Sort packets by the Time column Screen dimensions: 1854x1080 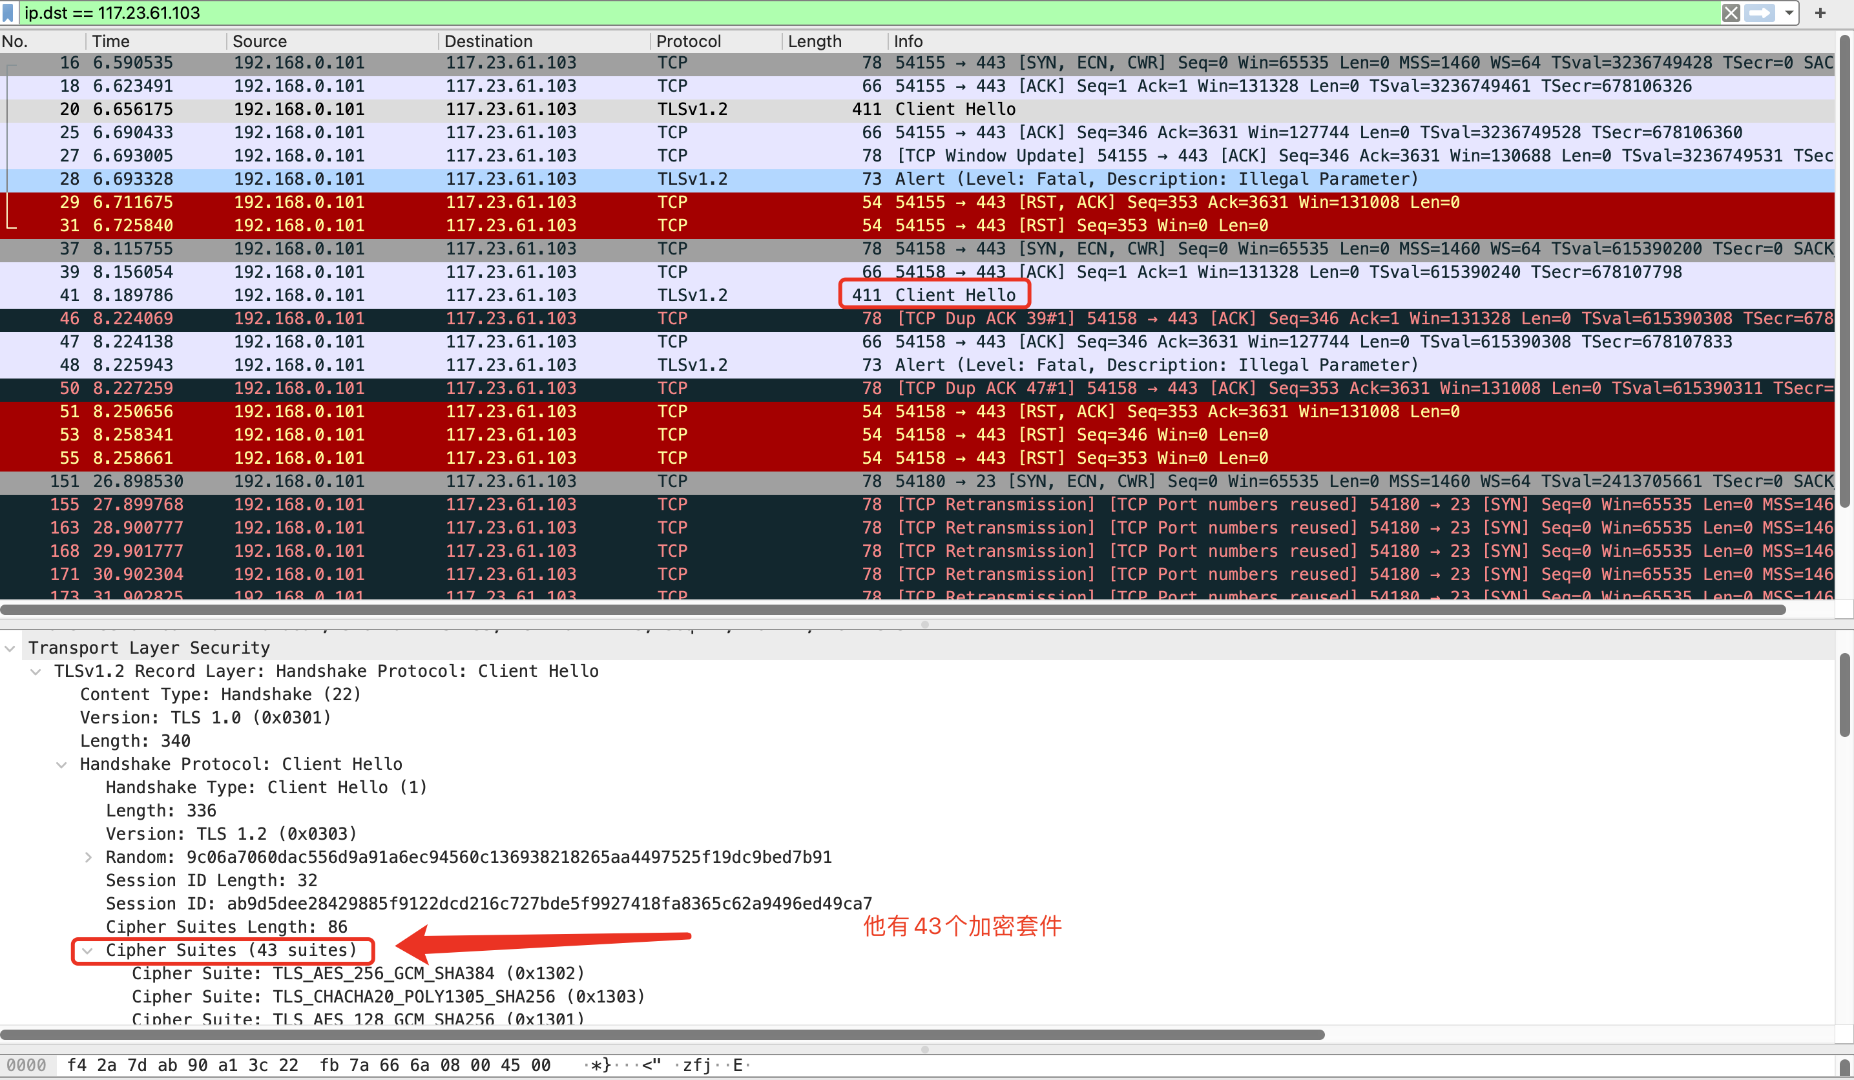110,41
